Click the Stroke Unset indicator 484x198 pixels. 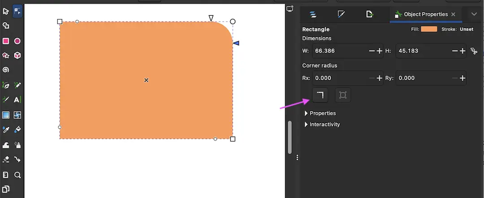pyautogui.click(x=467, y=29)
